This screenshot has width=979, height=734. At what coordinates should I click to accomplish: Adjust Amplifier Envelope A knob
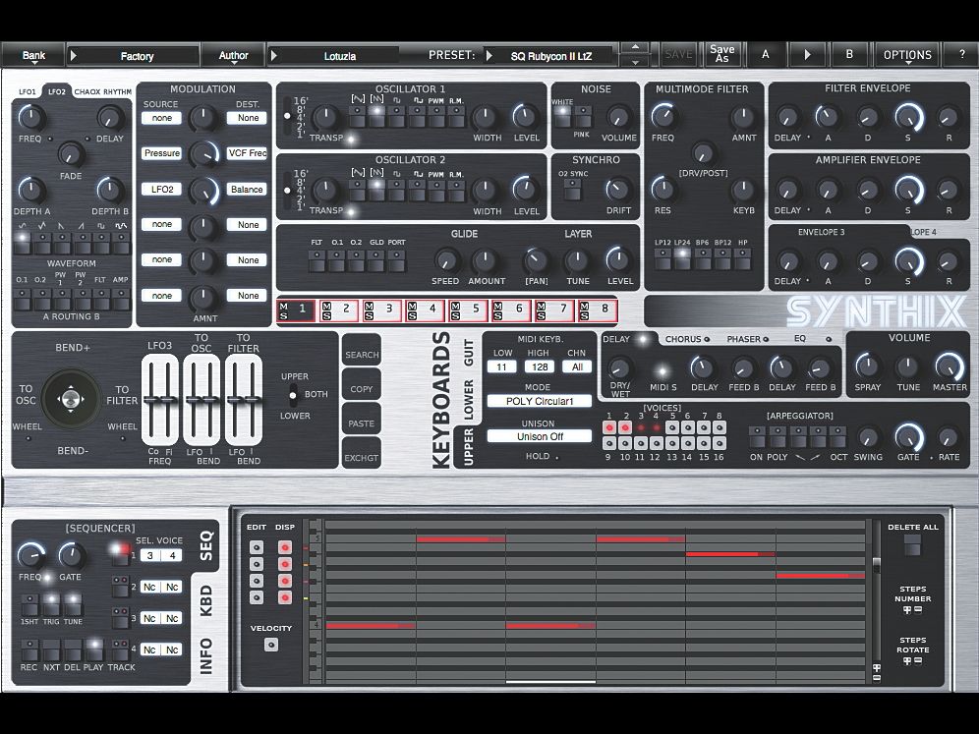[828, 190]
